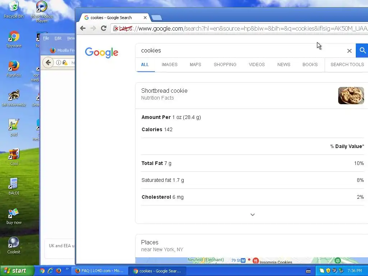Click the broken https security icon
This screenshot has height=276, width=368.
click(x=115, y=29)
